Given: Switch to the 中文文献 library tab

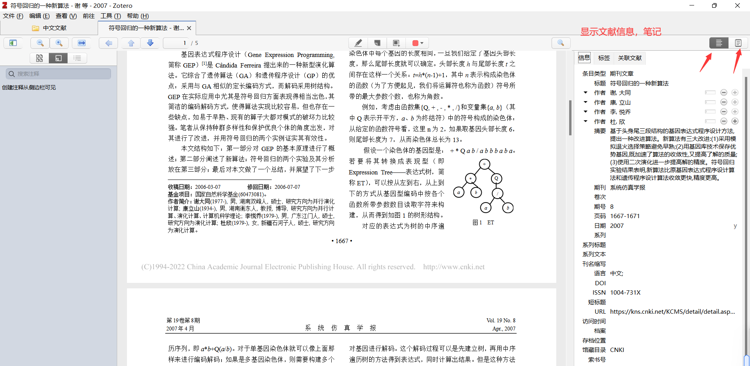Looking at the screenshot, I should pos(49,28).
